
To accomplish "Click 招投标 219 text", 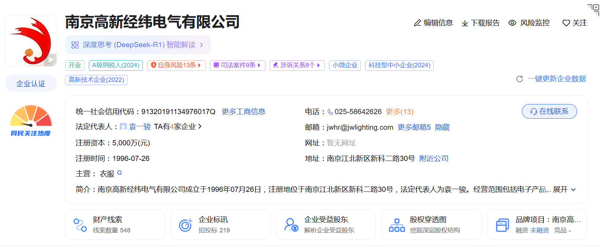I will coord(214,230).
